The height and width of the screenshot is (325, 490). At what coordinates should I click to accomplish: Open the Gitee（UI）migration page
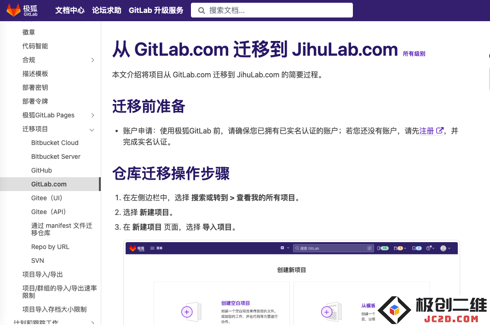(x=47, y=198)
